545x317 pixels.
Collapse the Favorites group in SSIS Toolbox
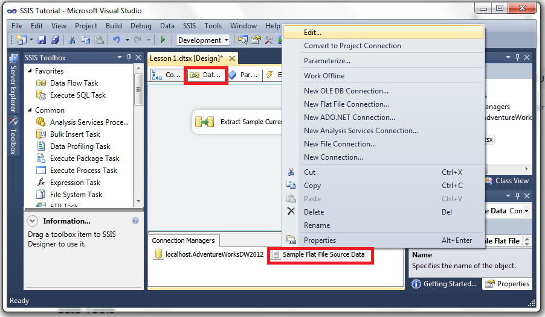pos(30,71)
